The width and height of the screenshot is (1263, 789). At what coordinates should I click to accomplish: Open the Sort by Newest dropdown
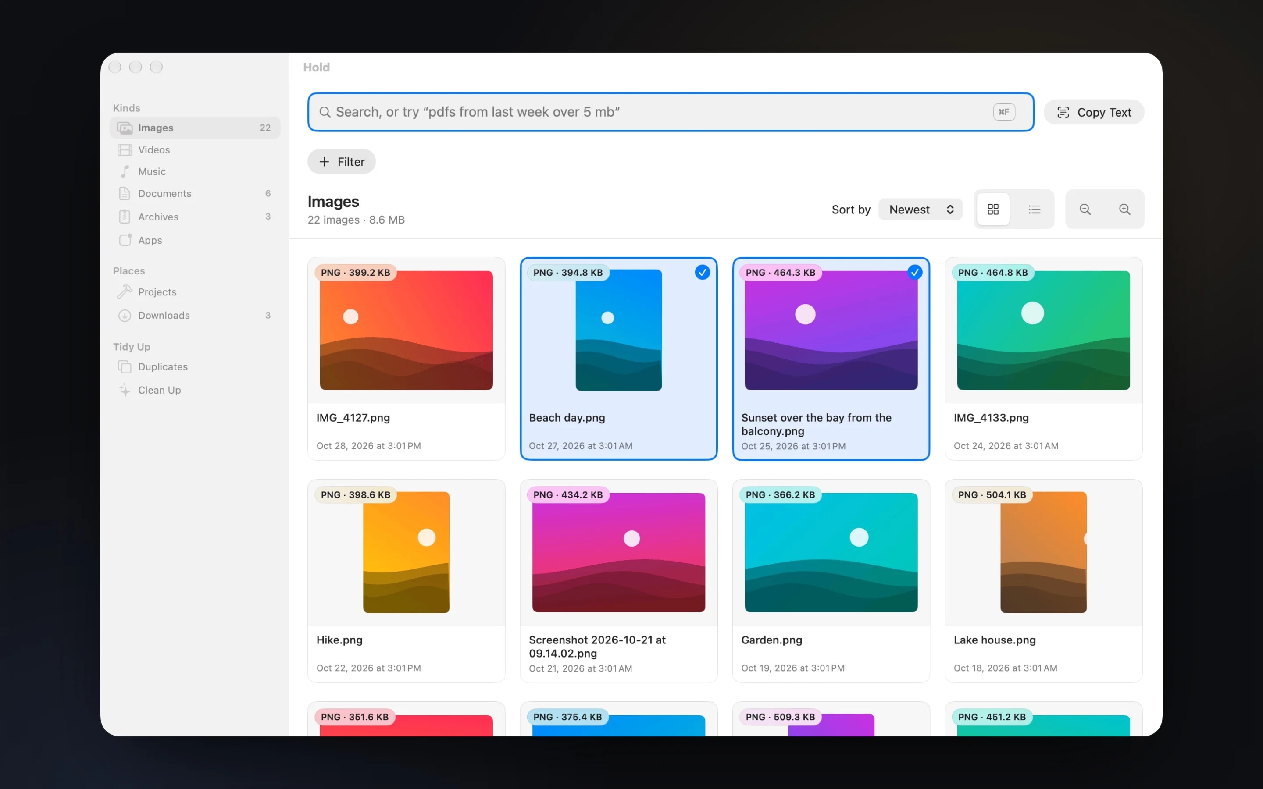pyautogui.click(x=920, y=209)
